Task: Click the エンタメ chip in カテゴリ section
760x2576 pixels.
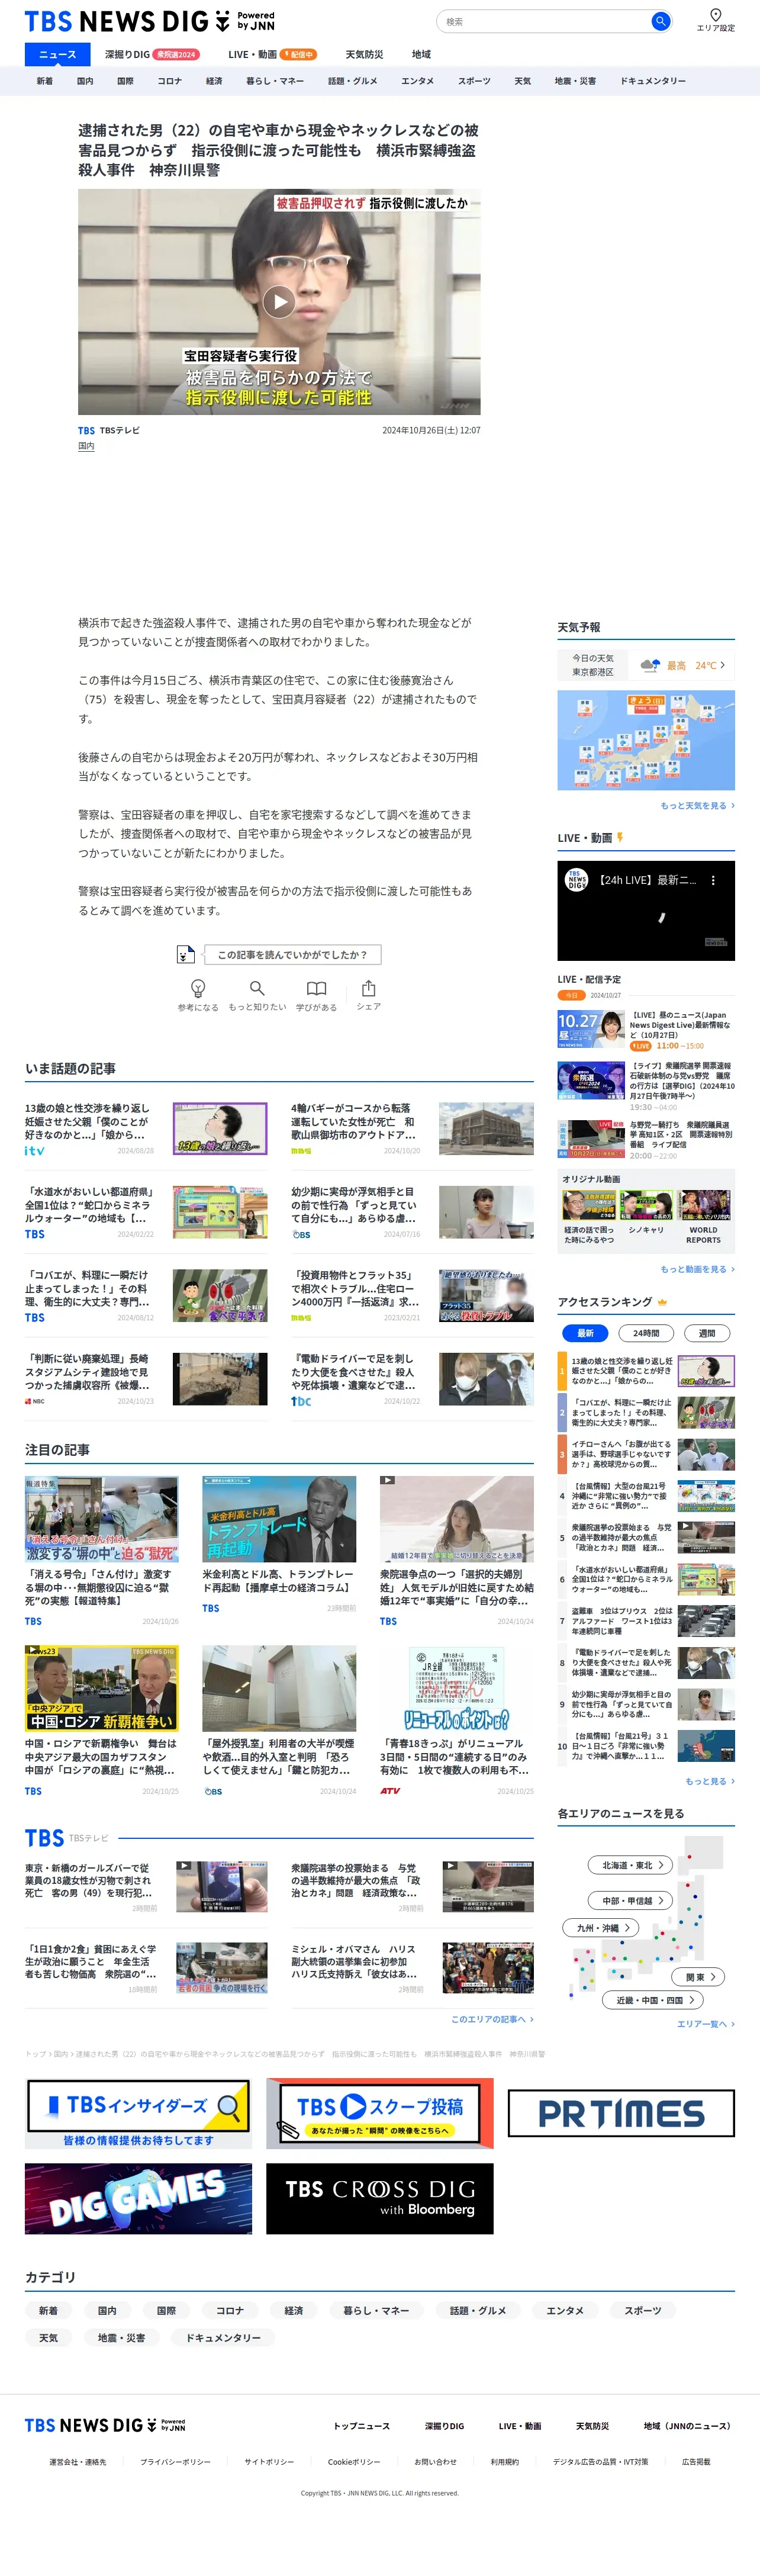Action: pos(565,2310)
